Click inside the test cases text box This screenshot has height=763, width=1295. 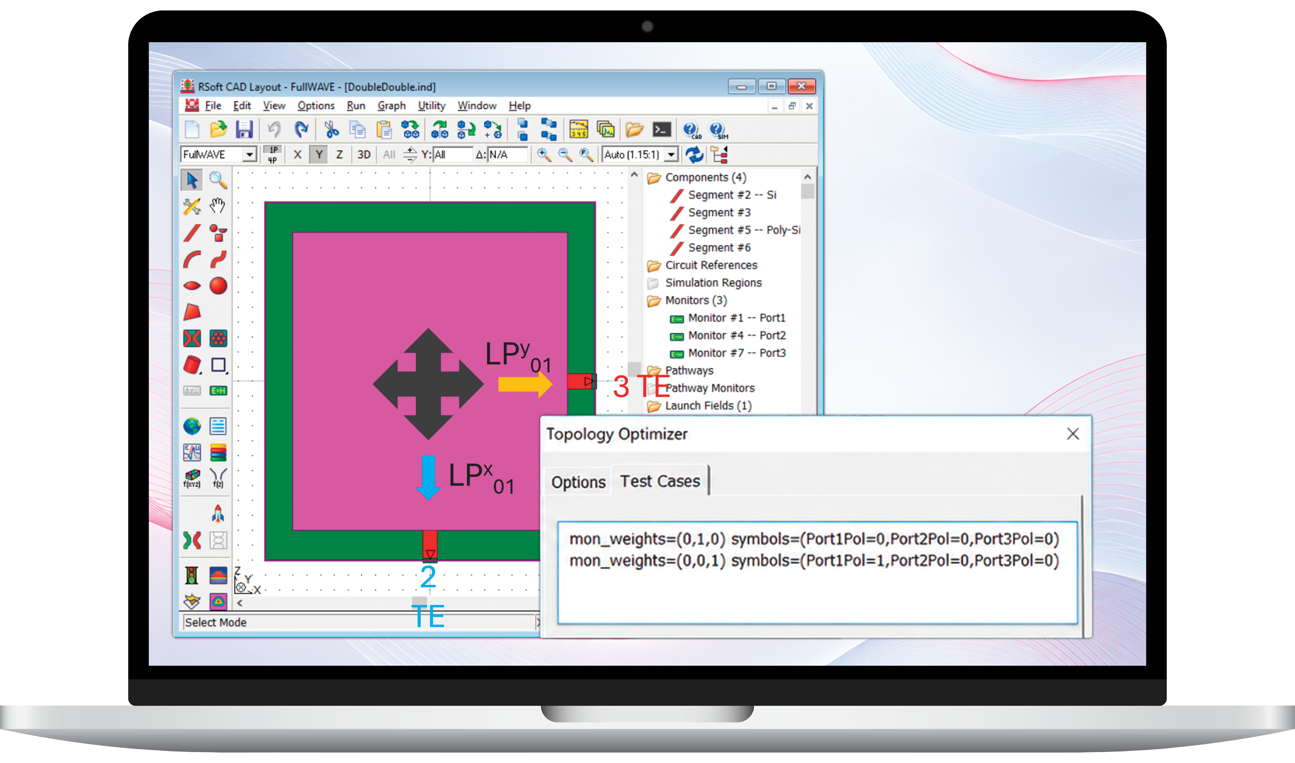point(817,573)
